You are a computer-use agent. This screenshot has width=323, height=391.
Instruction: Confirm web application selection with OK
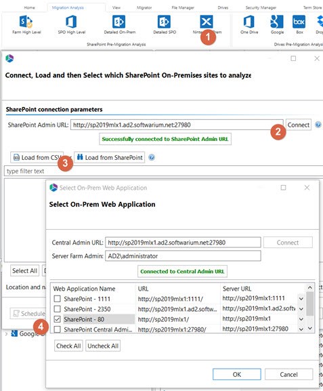(x=237, y=374)
